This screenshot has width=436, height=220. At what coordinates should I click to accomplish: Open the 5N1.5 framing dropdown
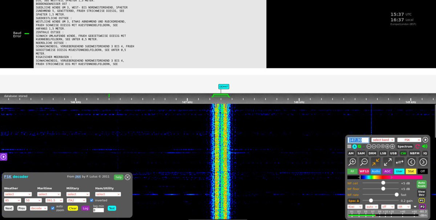(54, 200)
